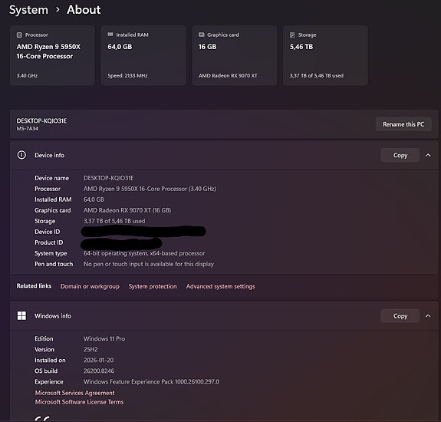Image resolution: width=441 pixels, height=422 pixels.
Task: Open the Installed RAM 64,0 GB card
Action: click(x=143, y=55)
